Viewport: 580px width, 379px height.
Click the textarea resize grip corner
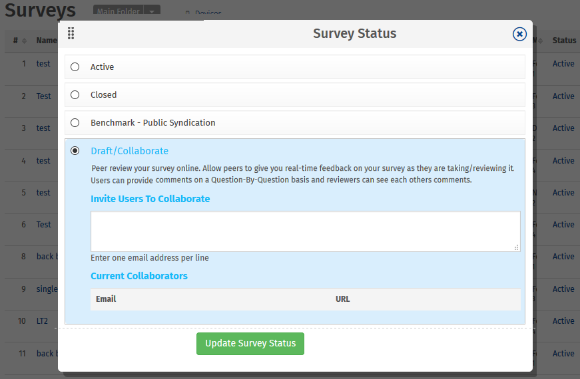(x=516, y=247)
